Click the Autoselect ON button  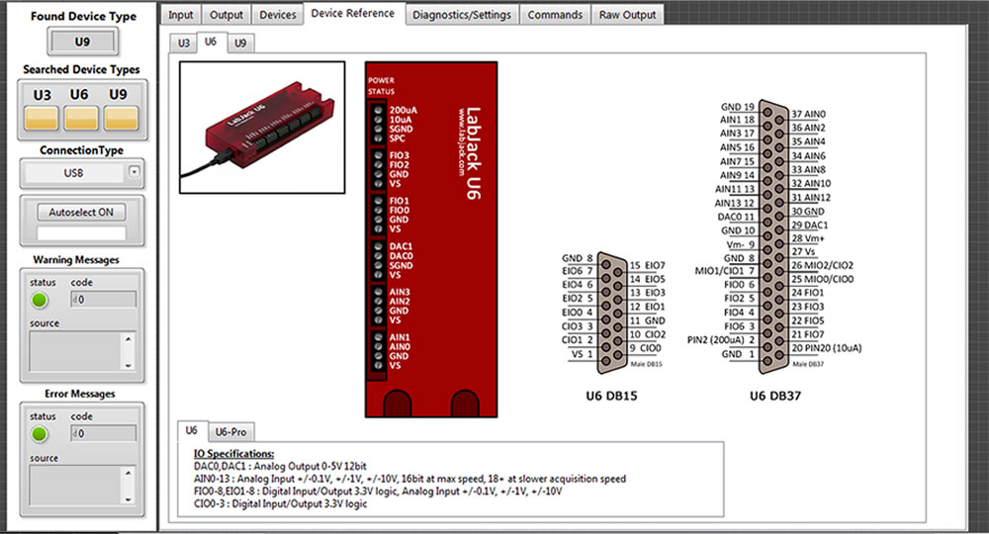[x=81, y=213]
